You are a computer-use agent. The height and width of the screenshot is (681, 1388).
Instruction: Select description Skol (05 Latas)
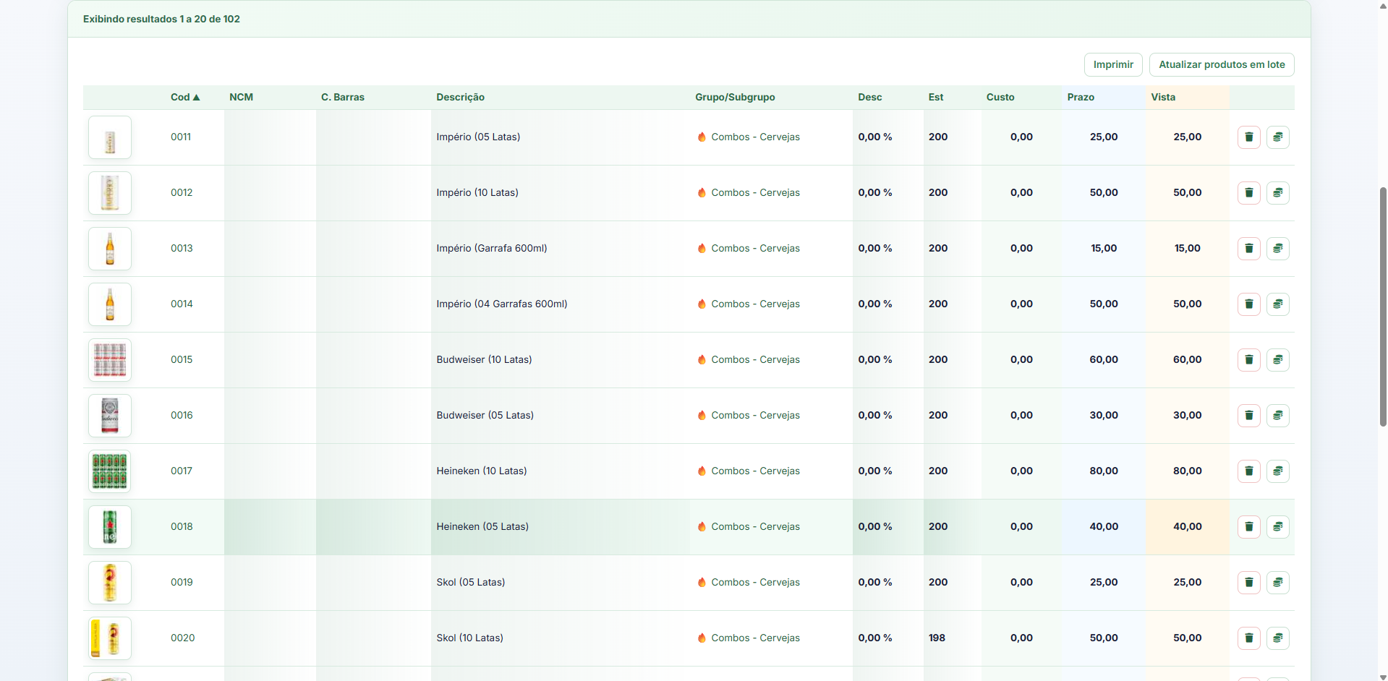click(x=471, y=582)
